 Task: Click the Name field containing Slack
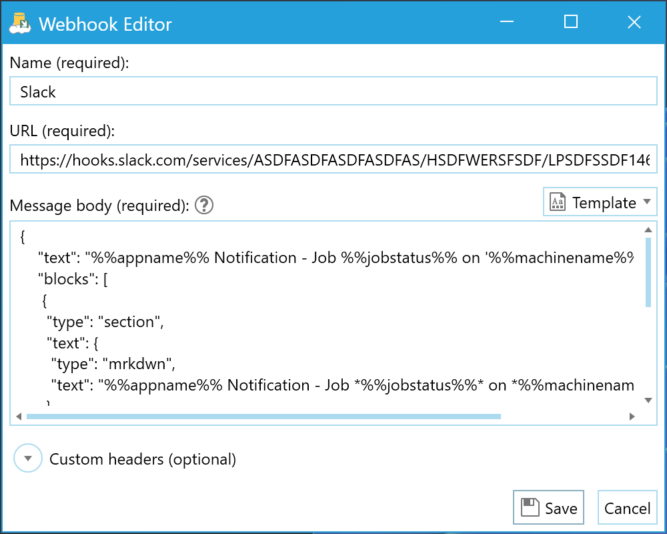click(x=333, y=91)
